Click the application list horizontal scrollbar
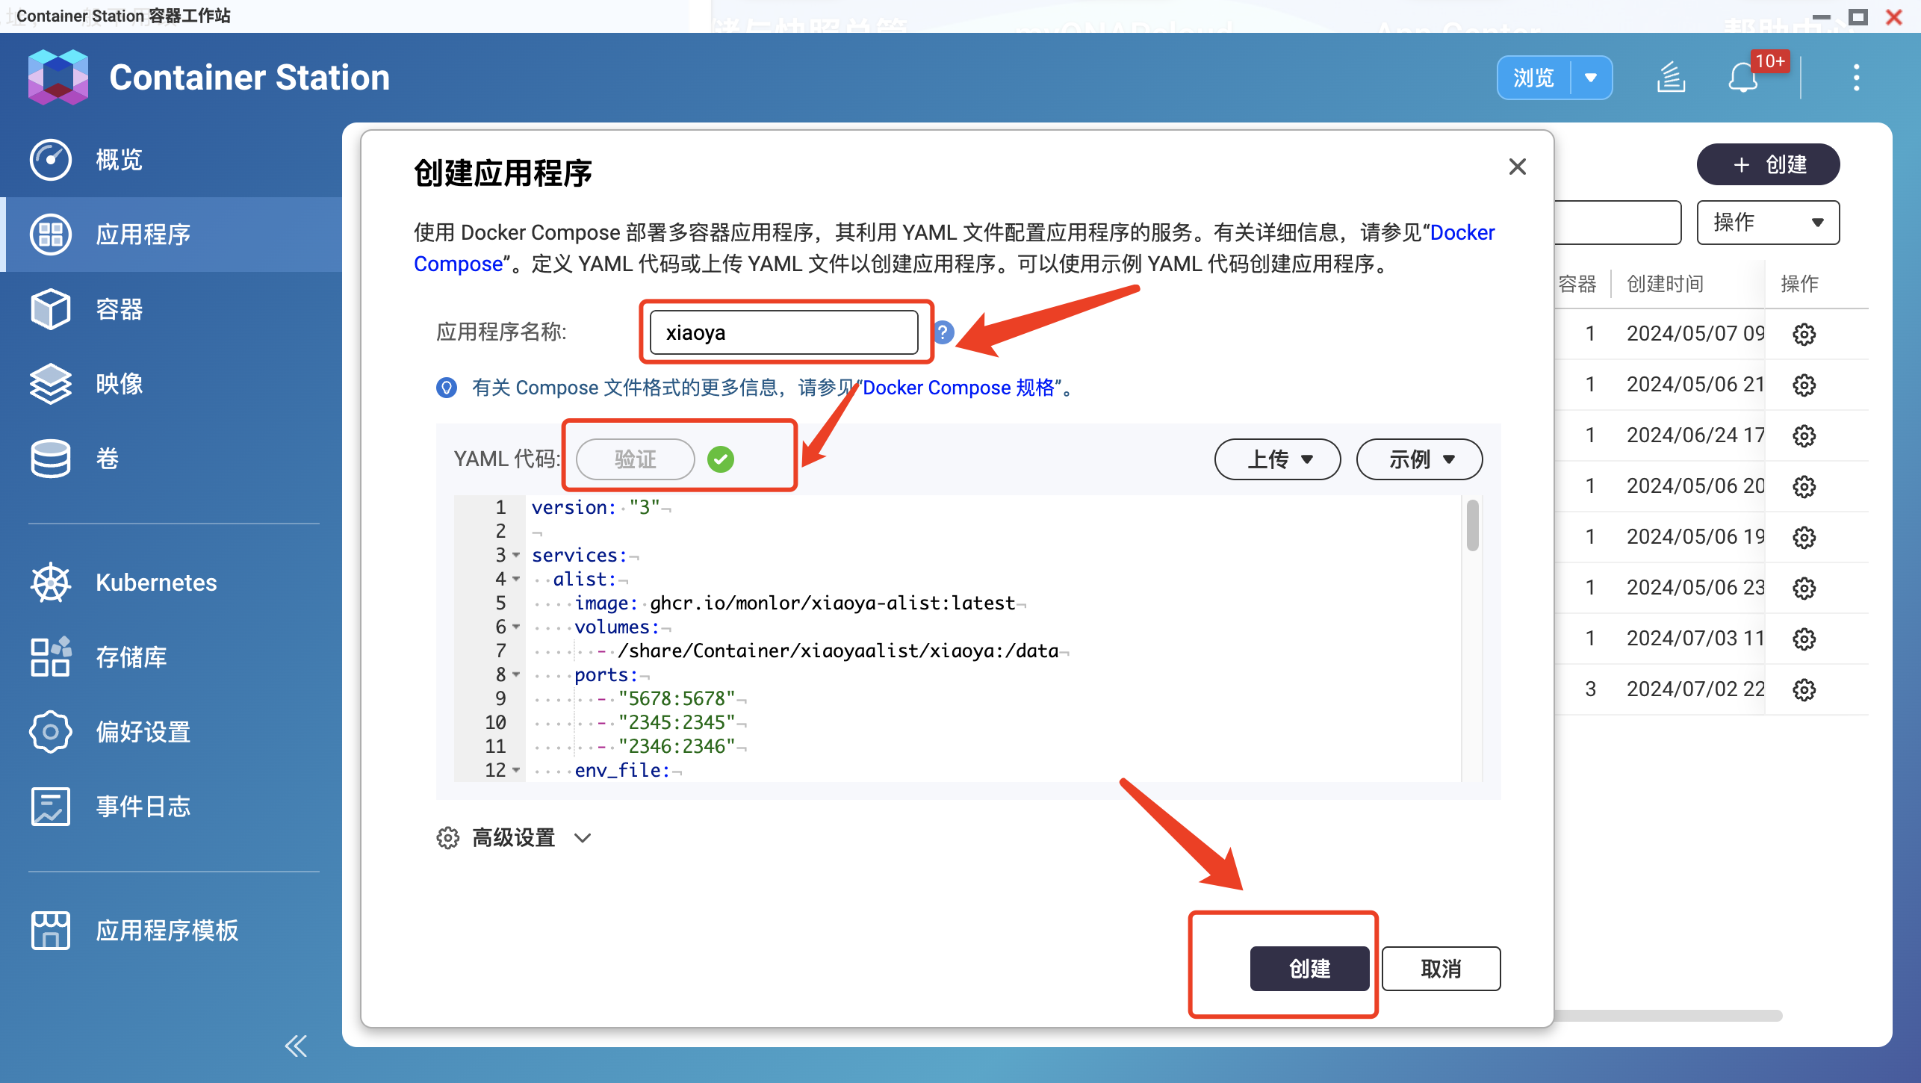The width and height of the screenshot is (1921, 1083). pos(1667,1016)
